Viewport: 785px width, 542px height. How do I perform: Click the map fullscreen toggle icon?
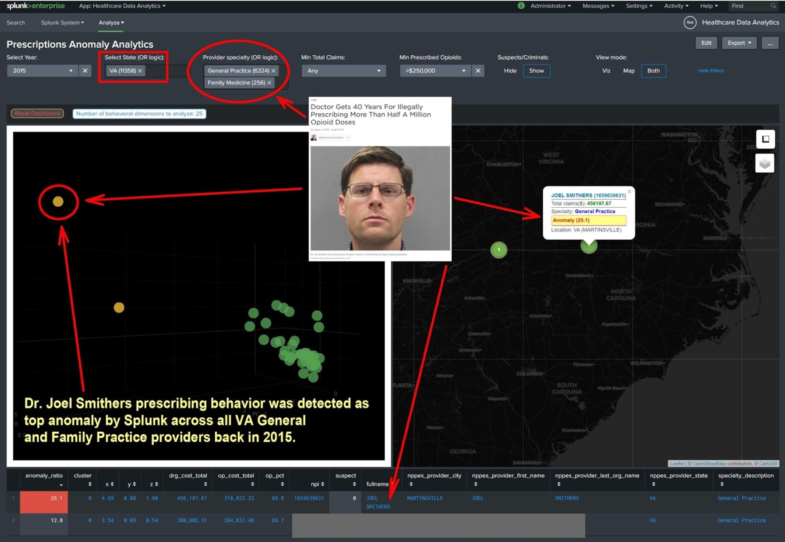pos(765,139)
